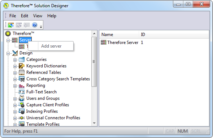Viewport: 213px width, 138px height.
Task: Select the Categories label
Action: point(36,59)
